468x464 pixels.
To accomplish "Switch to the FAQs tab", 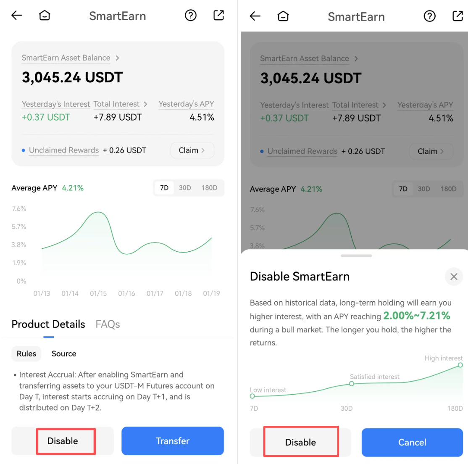I will click(x=108, y=324).
